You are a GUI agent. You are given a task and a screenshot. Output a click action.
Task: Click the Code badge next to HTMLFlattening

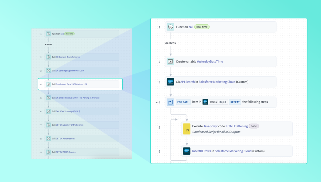coord(254,126)
